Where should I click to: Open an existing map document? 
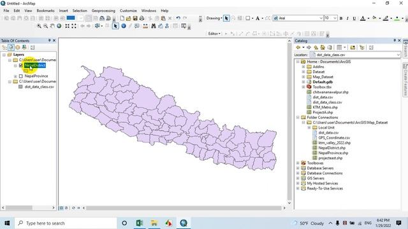(x=129, y=18)
